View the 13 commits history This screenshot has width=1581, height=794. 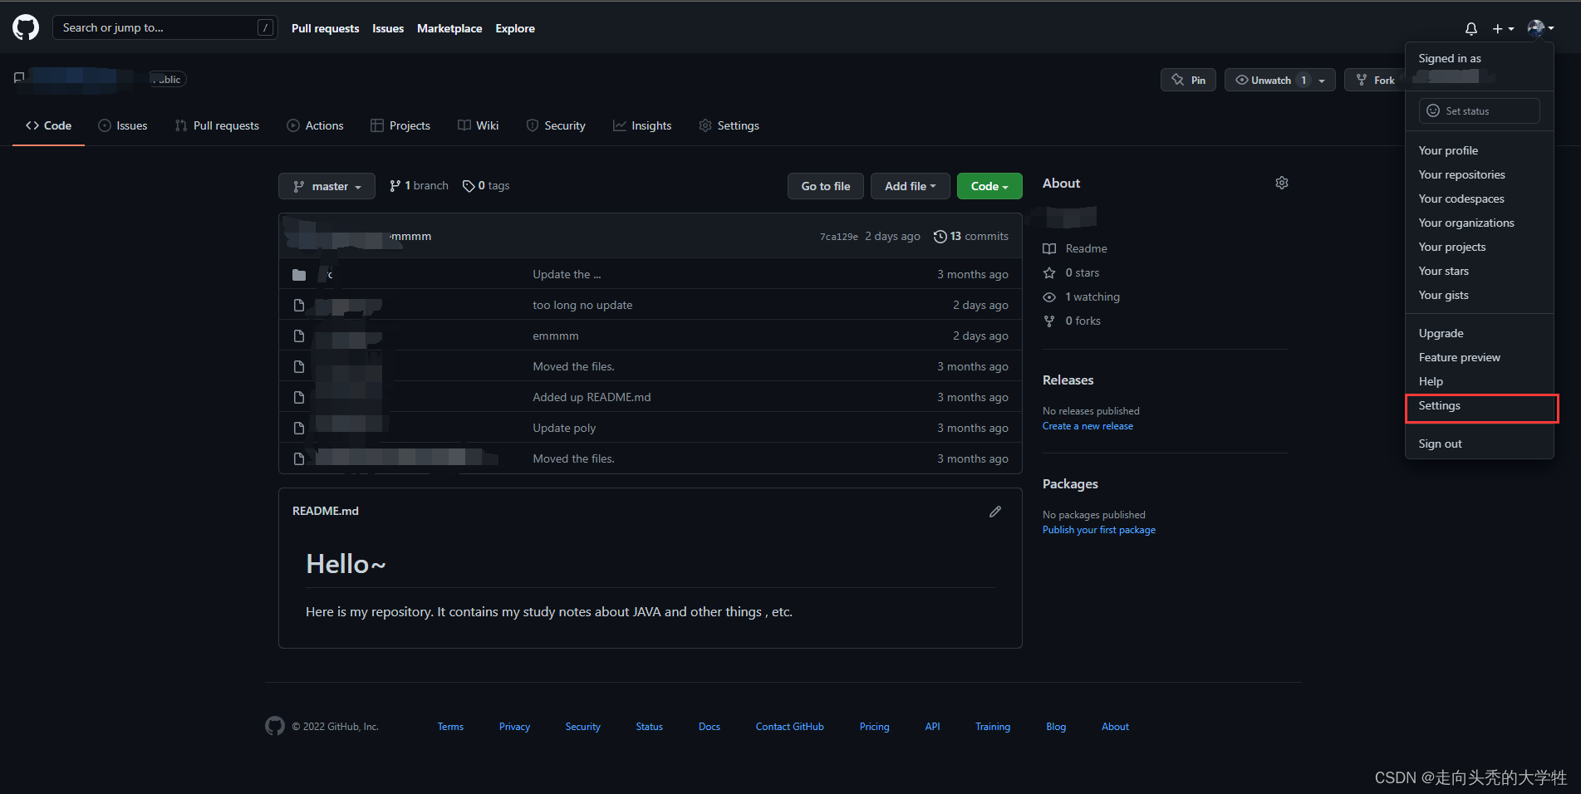(970, 236)
